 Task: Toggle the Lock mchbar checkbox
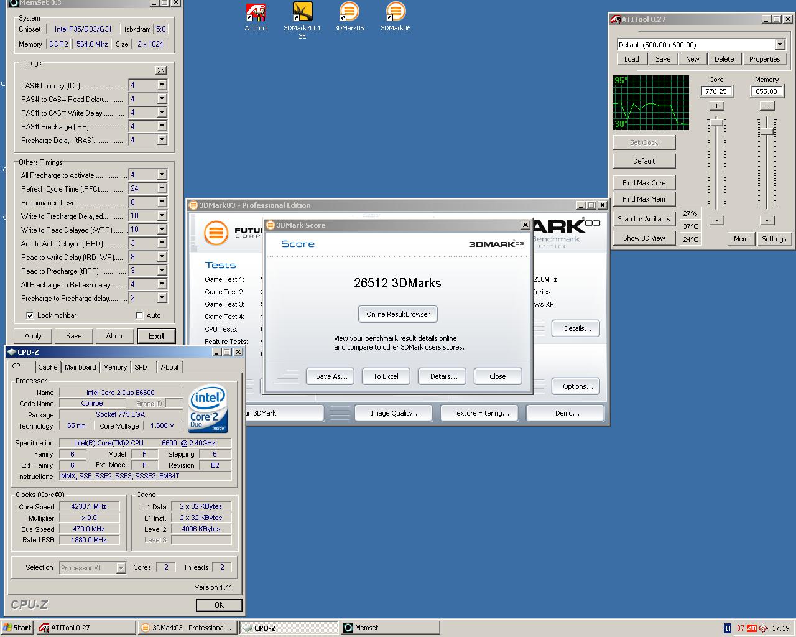click(x=30, y=315)
